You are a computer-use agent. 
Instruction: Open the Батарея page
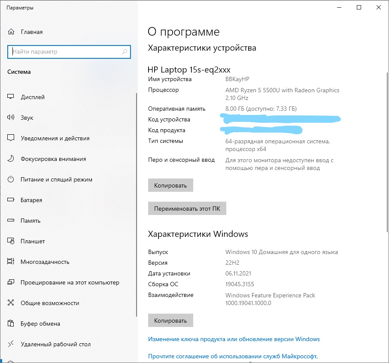pyautogui.click(x=31, y=200)
